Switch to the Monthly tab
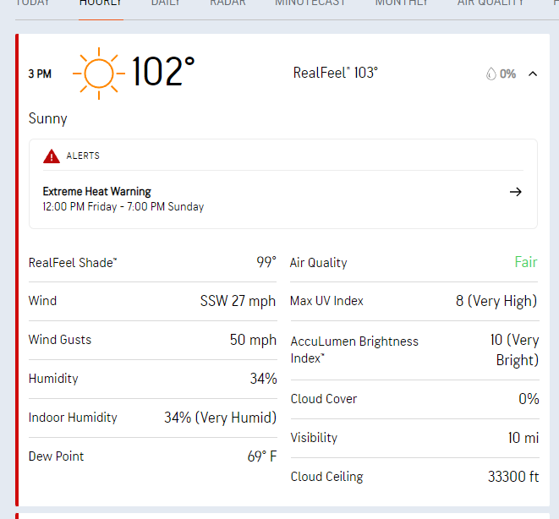559x519 pixels. 402,3
